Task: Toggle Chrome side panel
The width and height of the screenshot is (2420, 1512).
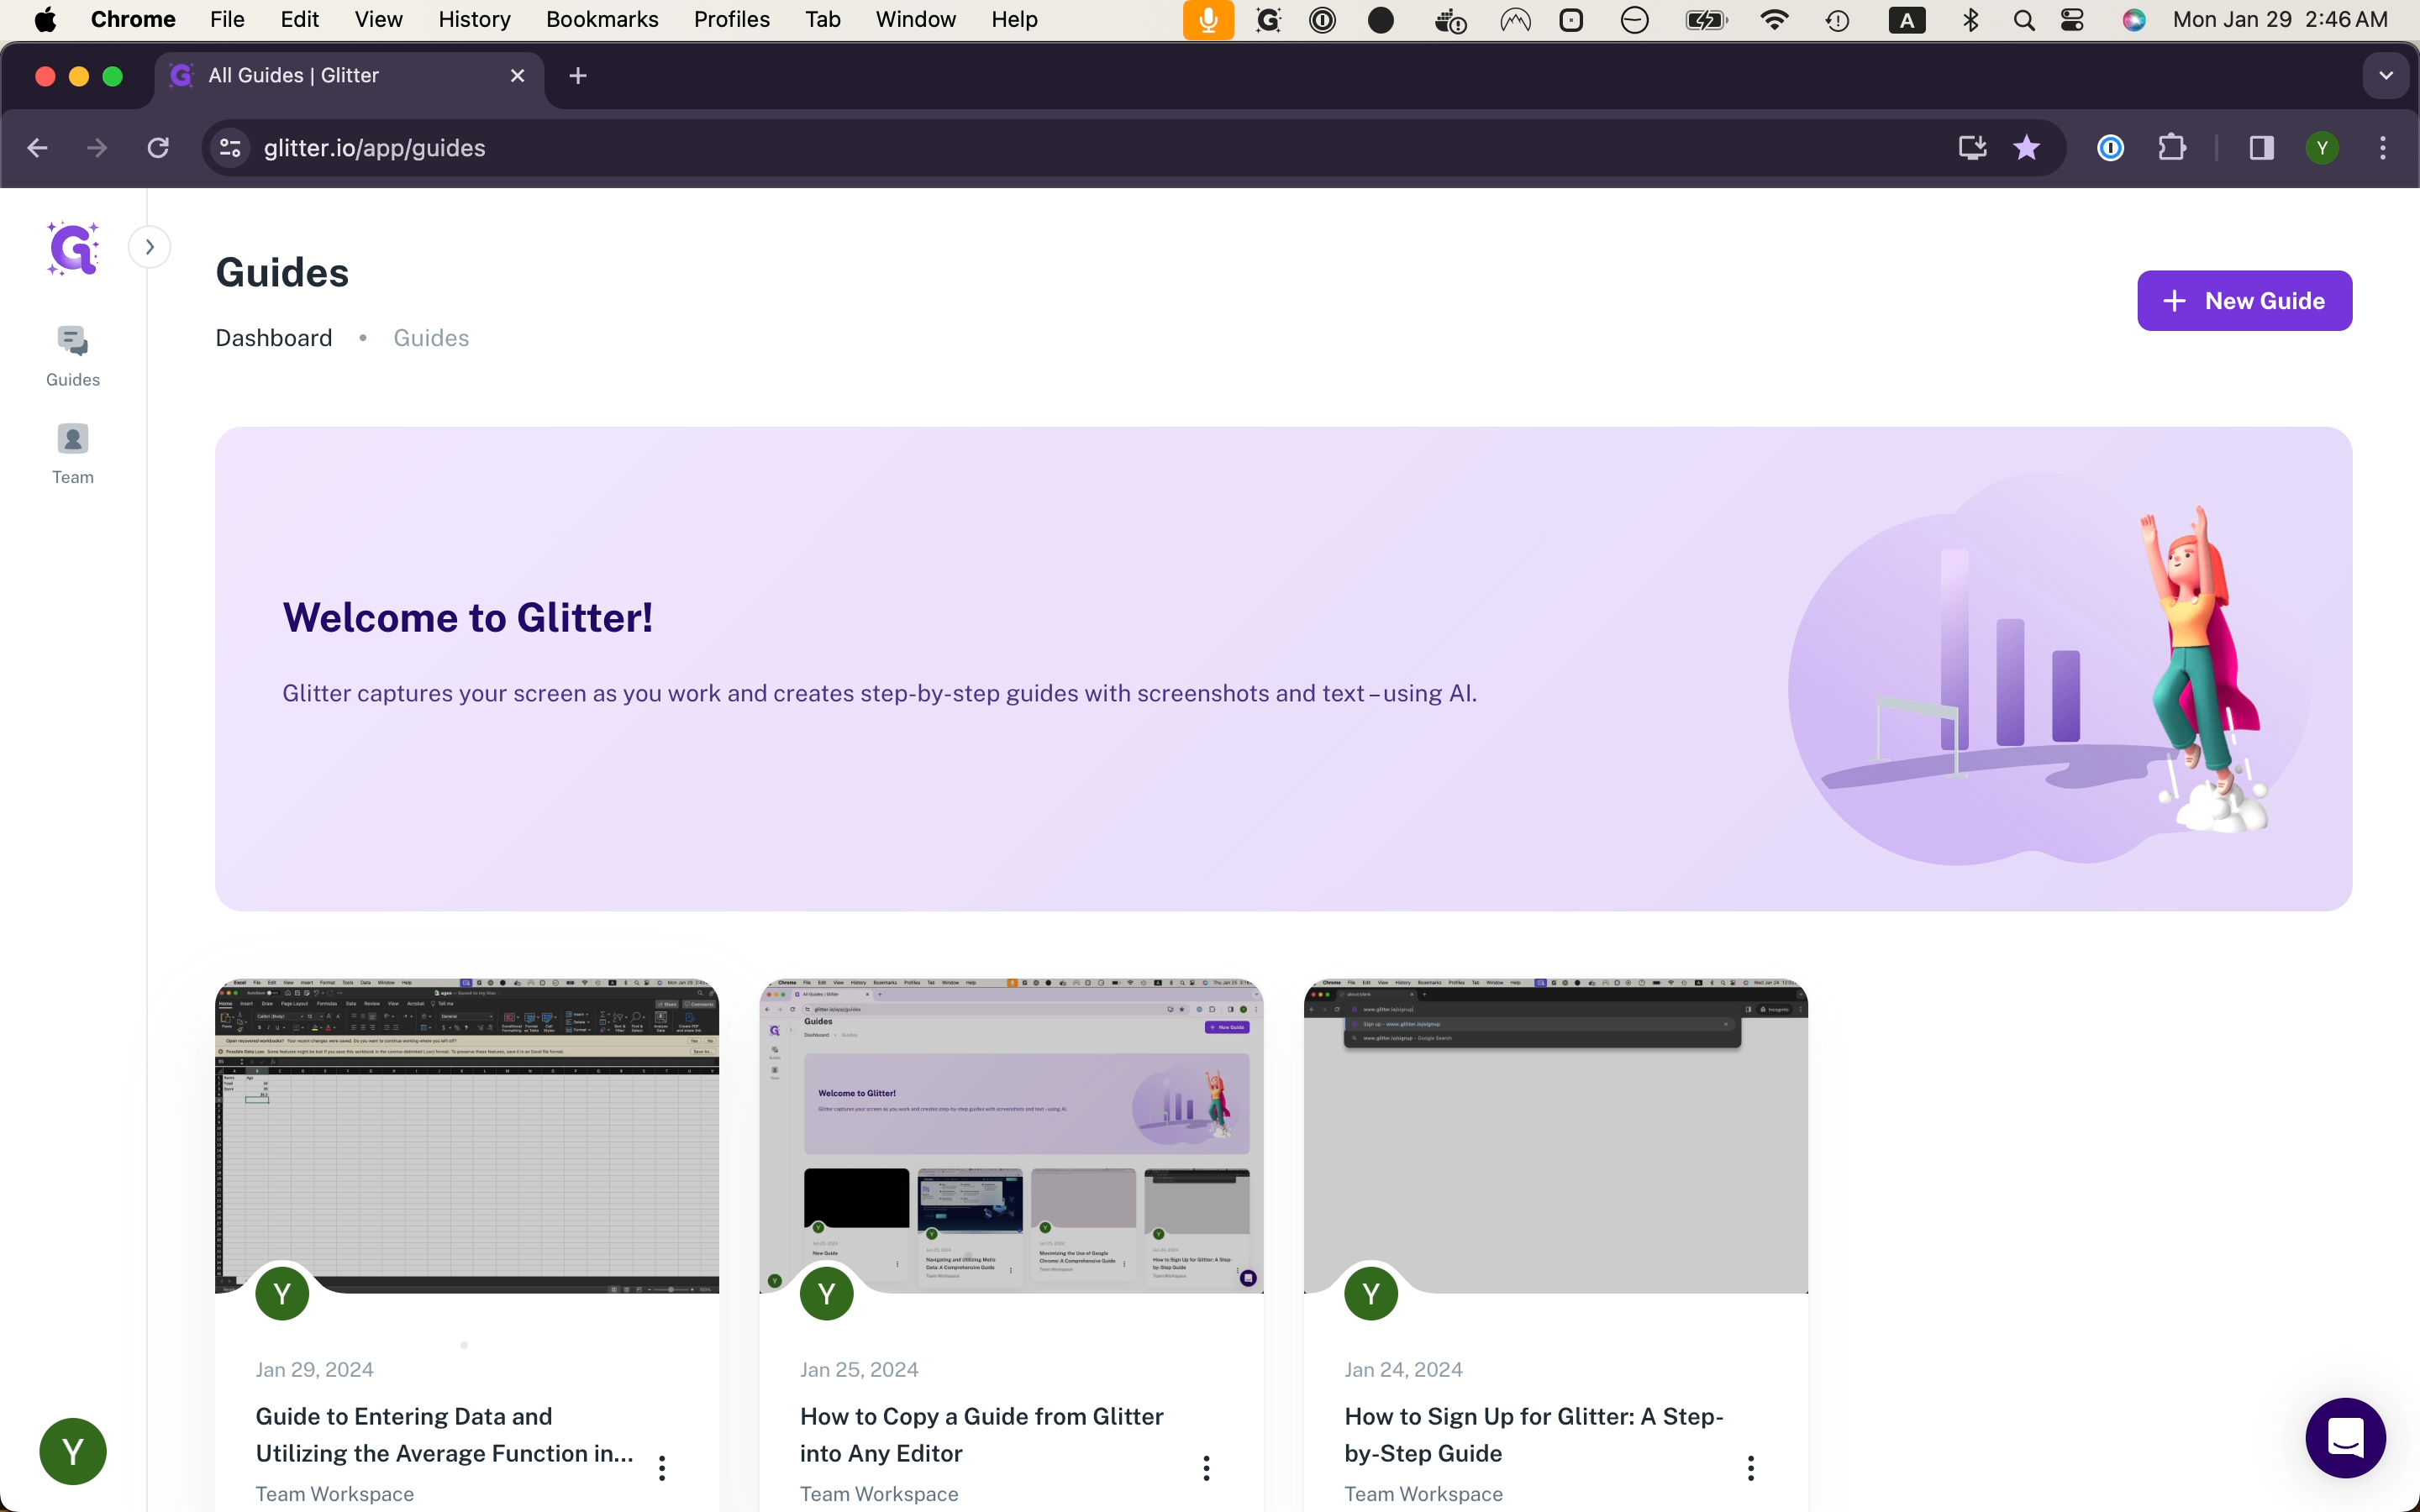Action: [2261, 148]
